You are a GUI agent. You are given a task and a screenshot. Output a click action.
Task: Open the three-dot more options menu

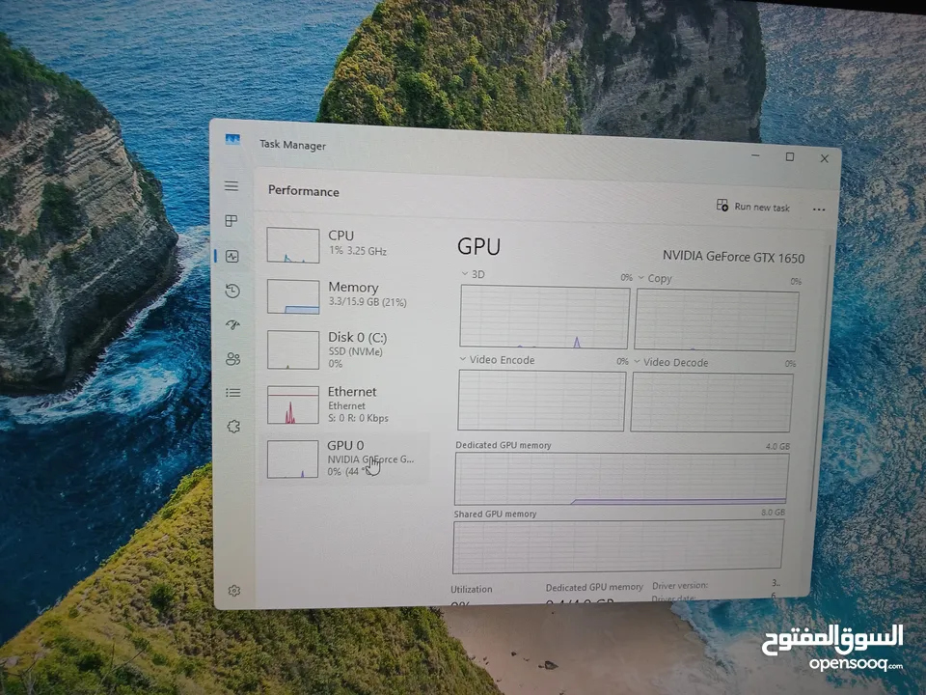(819, 209)
